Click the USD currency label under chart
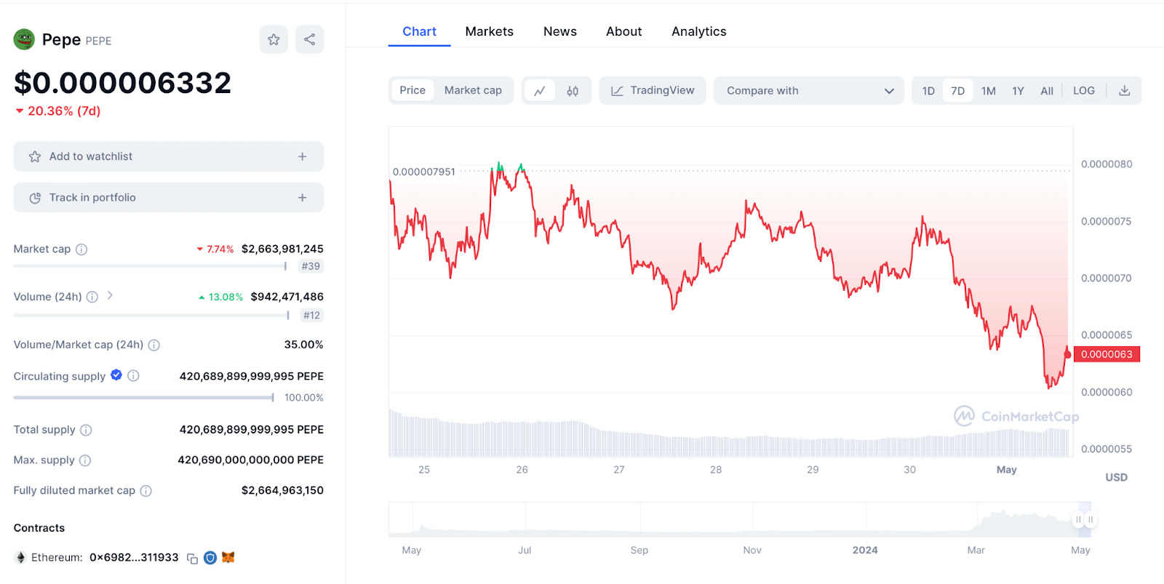 tap(1117, 477)
